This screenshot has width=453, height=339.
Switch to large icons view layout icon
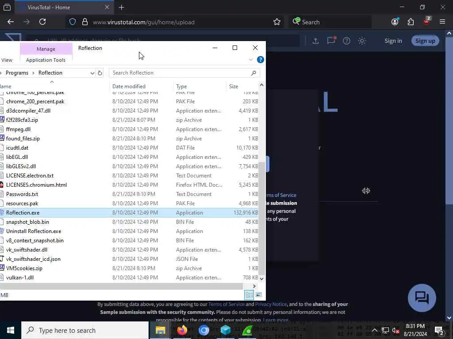[259, 294]
